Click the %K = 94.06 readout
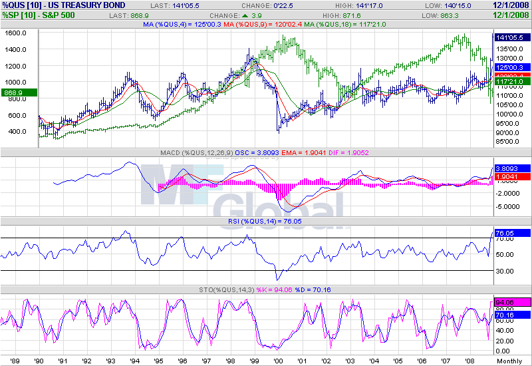The width and height of the screenshot is (532, 366). 274,290
